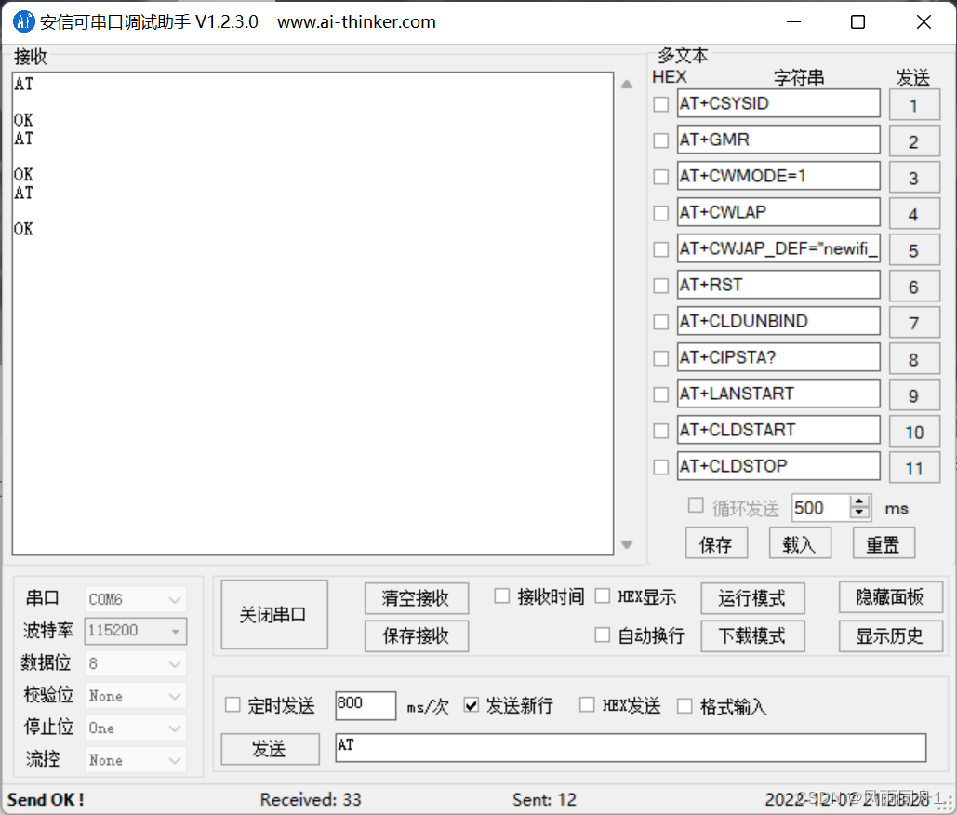Check the HEX box next to AT+CSYSID
Screen dimensions: 957x815
[x=660, y=103]
